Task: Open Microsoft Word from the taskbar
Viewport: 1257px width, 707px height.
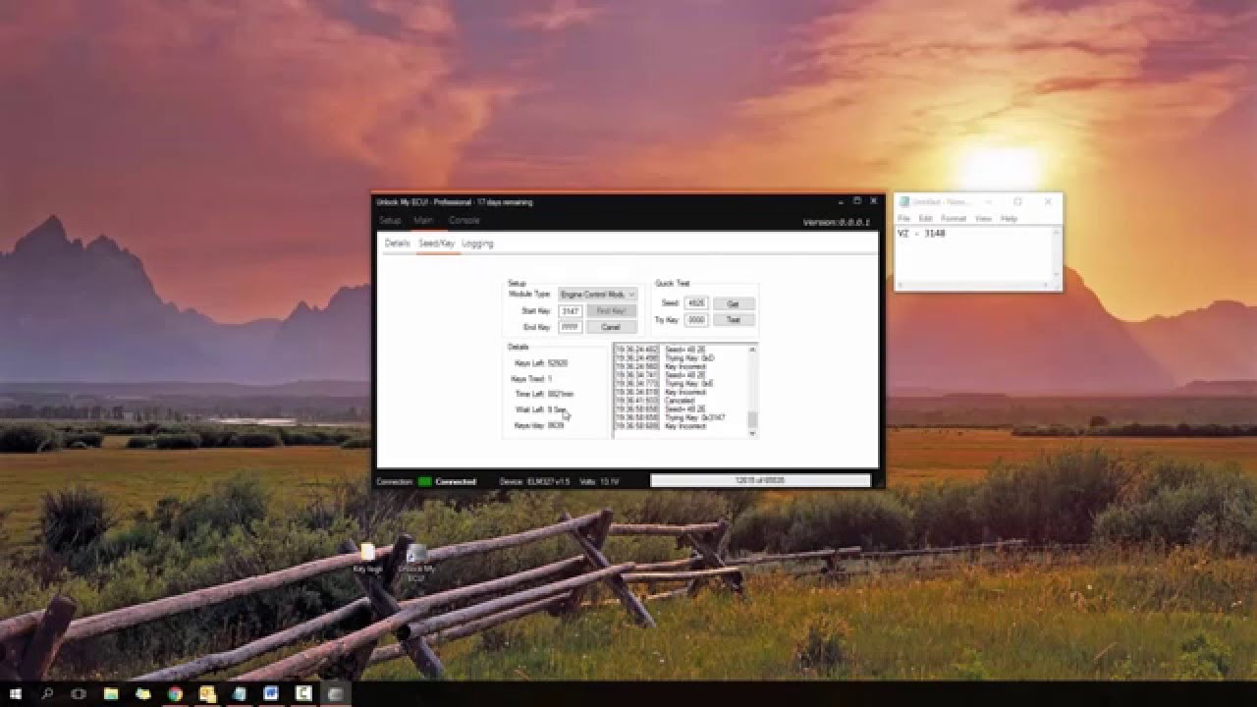Action: [271, 693]
